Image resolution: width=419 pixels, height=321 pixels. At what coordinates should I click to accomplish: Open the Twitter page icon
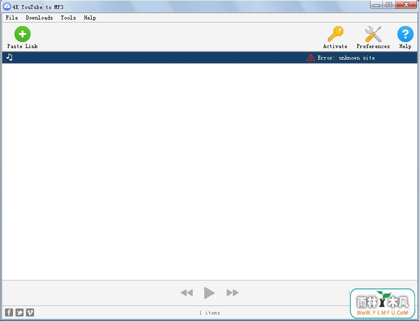[20, 312]
